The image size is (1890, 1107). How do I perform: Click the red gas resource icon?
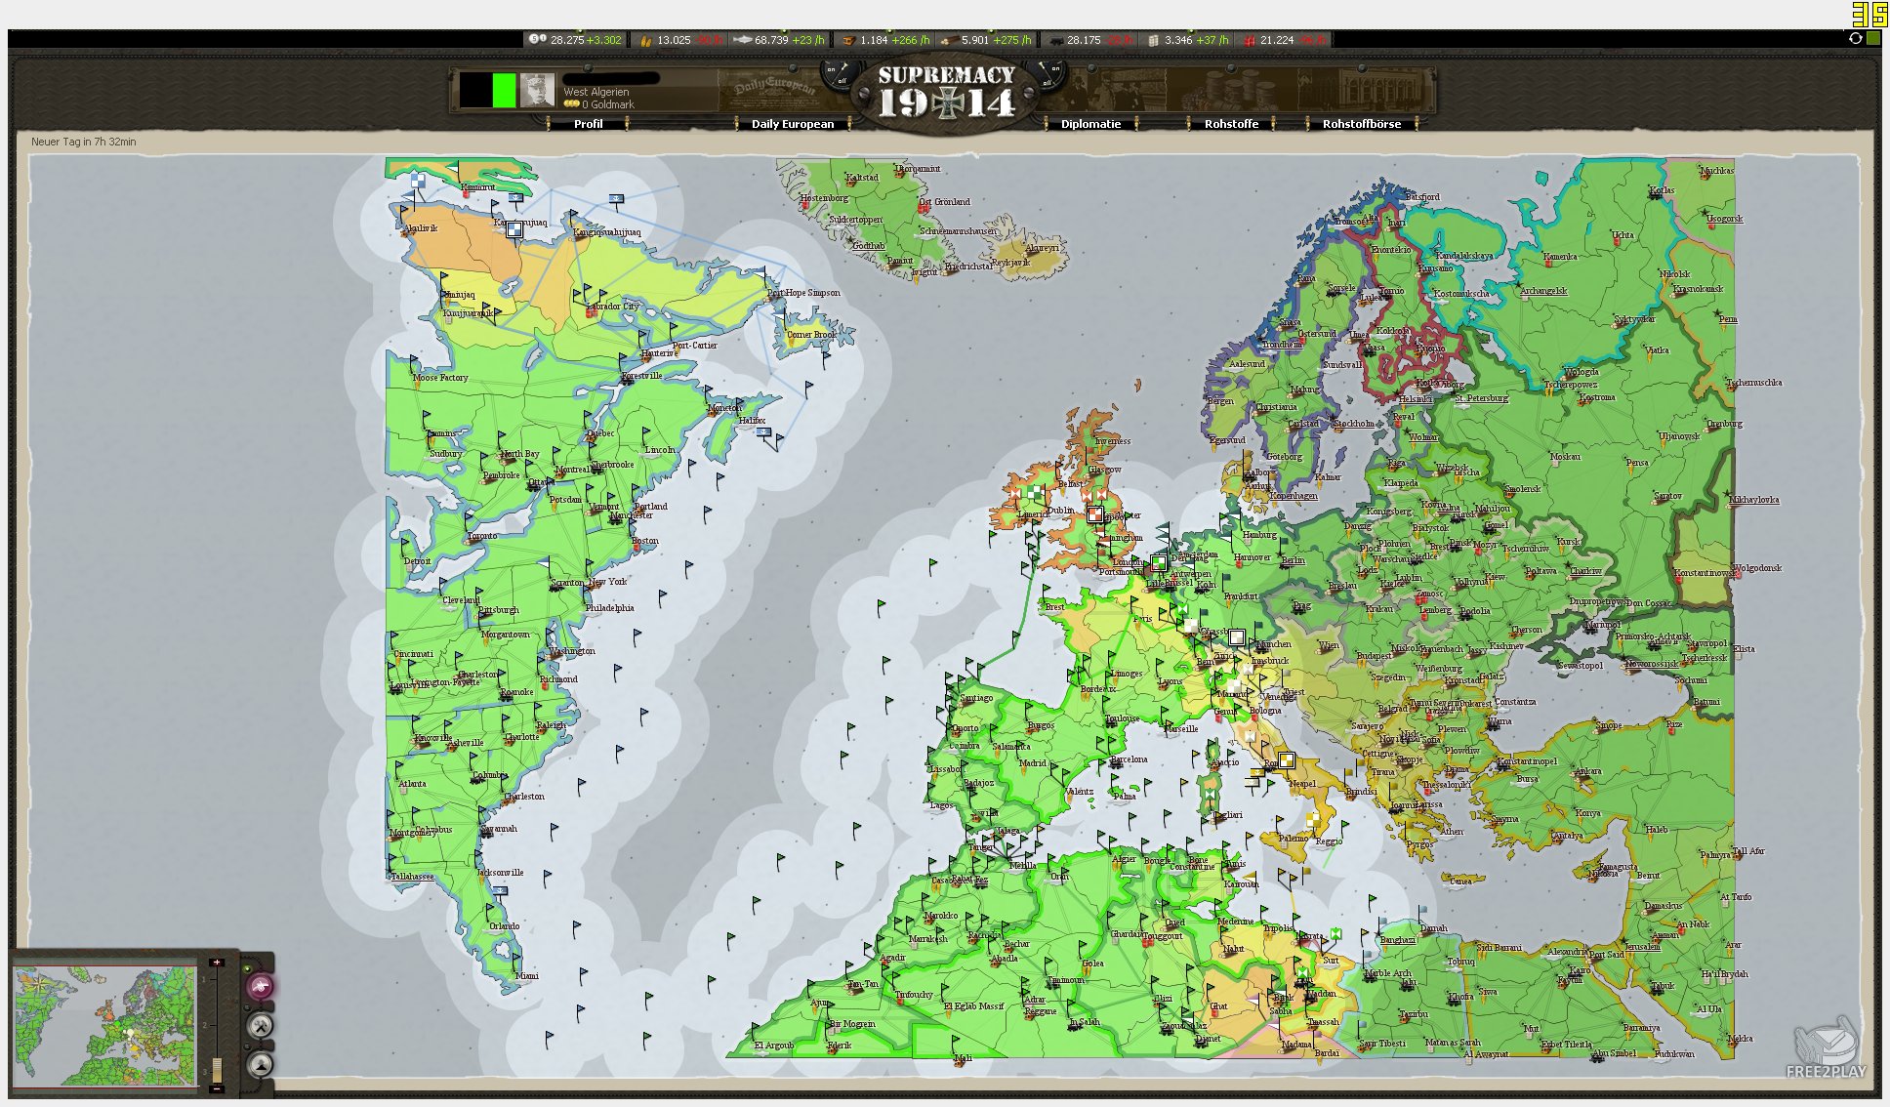(x=1249, y=40)
